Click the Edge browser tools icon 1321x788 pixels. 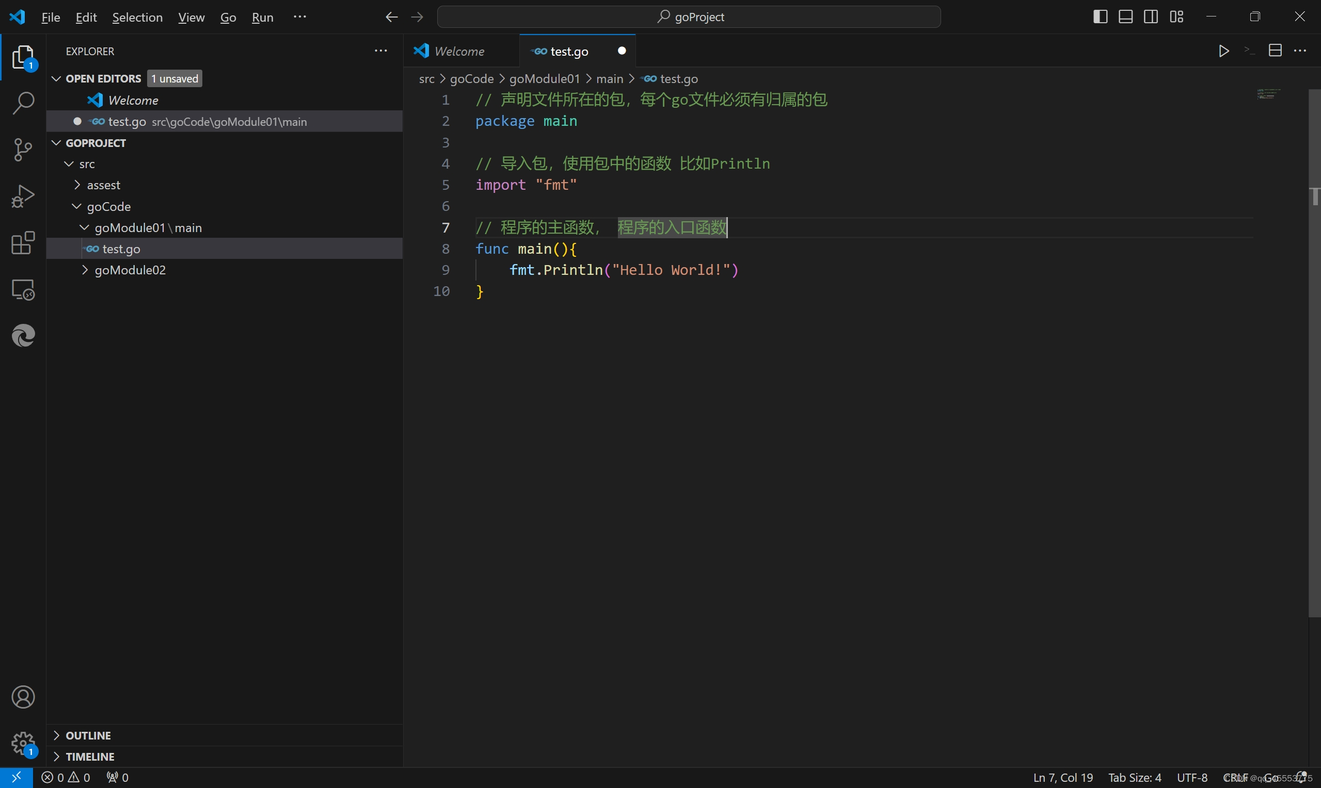pyautogui.click(x=23, y=336)
